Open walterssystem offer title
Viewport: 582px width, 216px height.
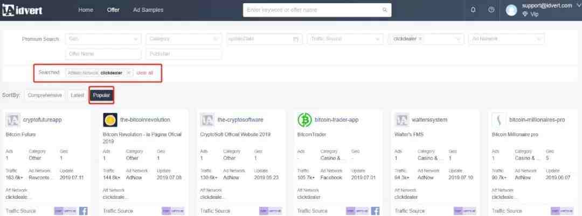coord(429,120)
